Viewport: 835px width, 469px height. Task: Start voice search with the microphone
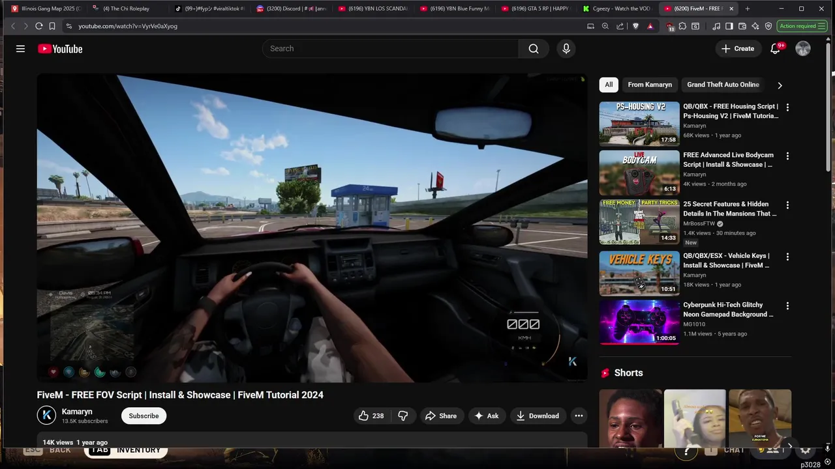coord(566,49)
